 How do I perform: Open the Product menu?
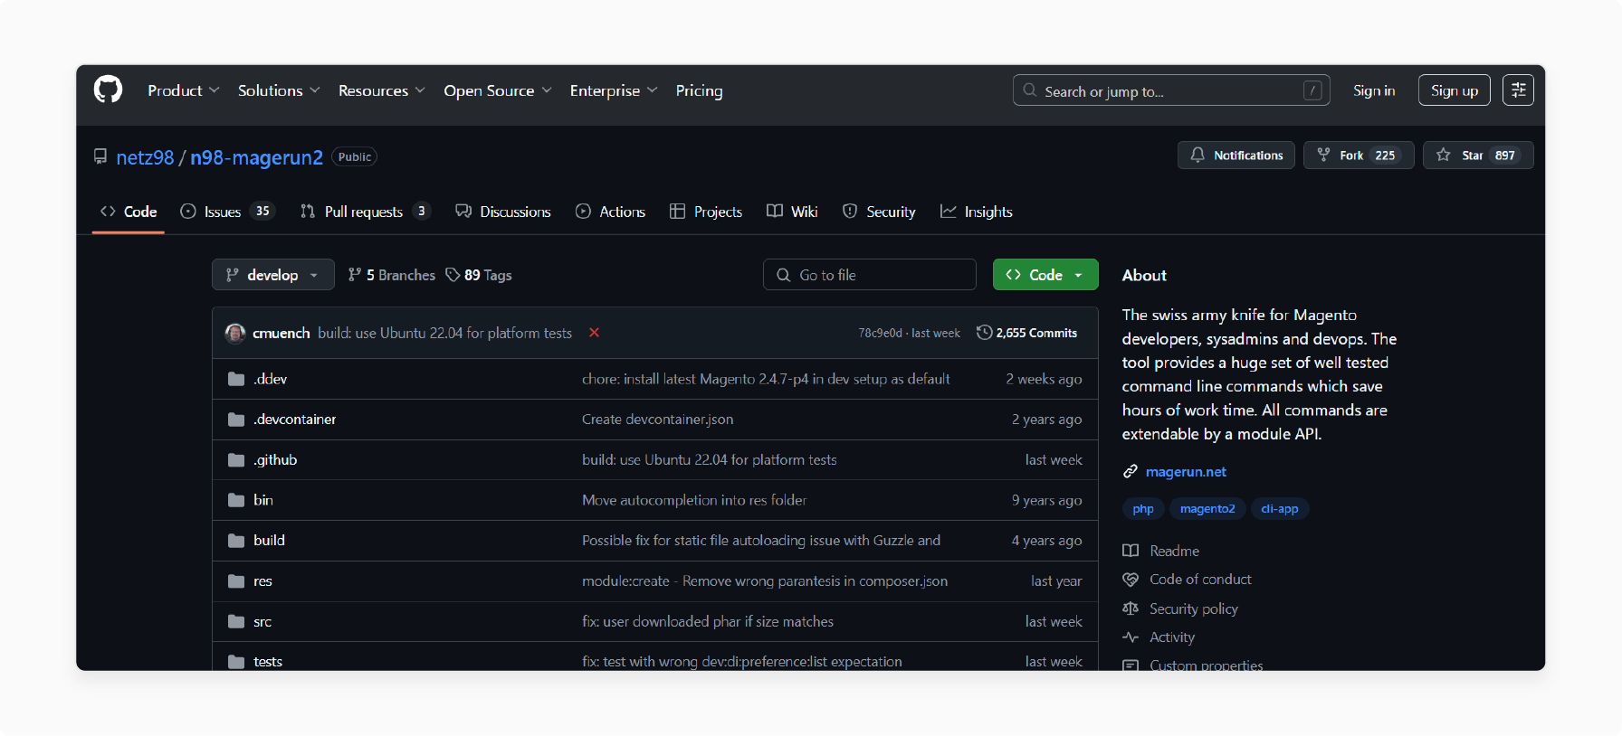point(184,90)
